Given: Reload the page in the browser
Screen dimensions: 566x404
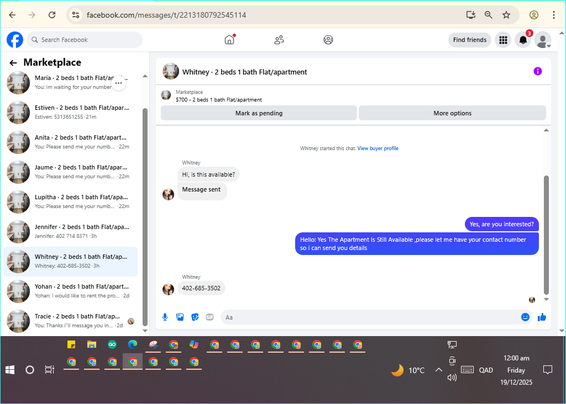Looking at the screenshot, I should [52, 15].
